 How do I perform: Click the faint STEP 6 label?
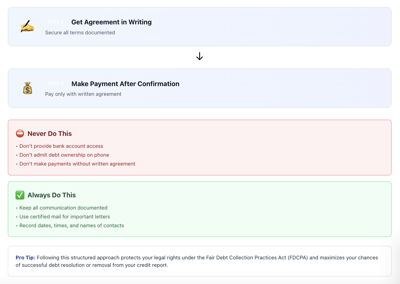[56, 84]
